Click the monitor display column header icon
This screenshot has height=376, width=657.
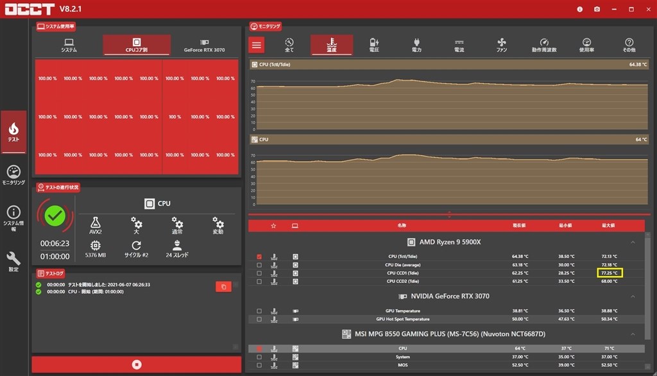pyautogui.click(x=295, y=226)
